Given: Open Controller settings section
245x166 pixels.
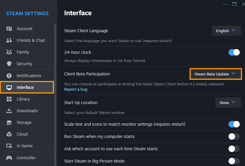Looking at the screenshot, I should (27, 158).
